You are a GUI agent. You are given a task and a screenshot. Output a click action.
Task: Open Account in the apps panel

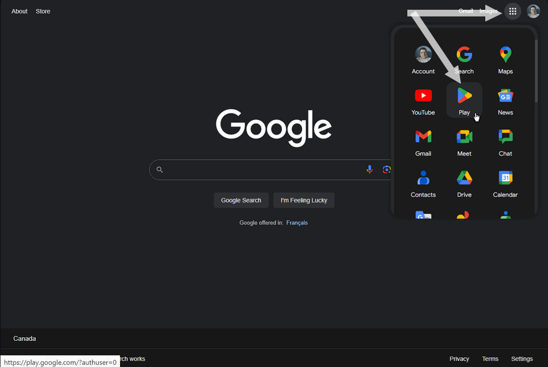pos(423,60)
